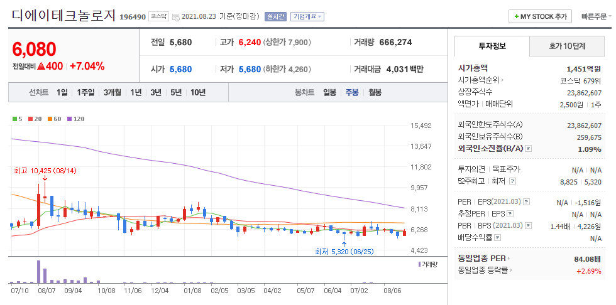Show the 일봉 daily candle chart

click(329, 92)
